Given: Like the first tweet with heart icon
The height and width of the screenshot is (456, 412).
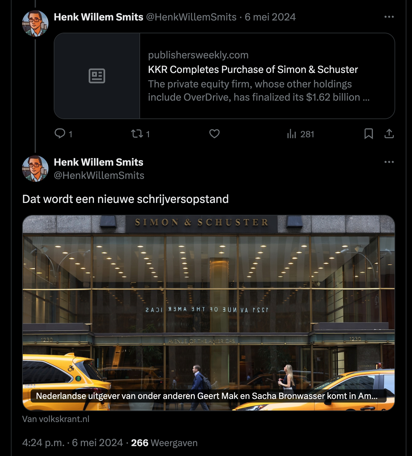Looking at the screenshot, I should [214, 134].
